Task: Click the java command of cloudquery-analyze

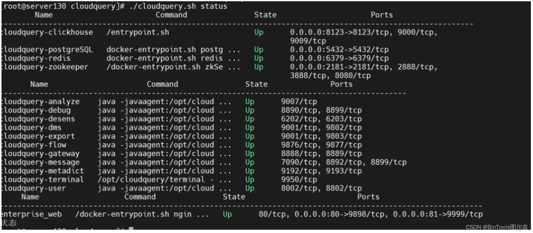Action: 164,102
